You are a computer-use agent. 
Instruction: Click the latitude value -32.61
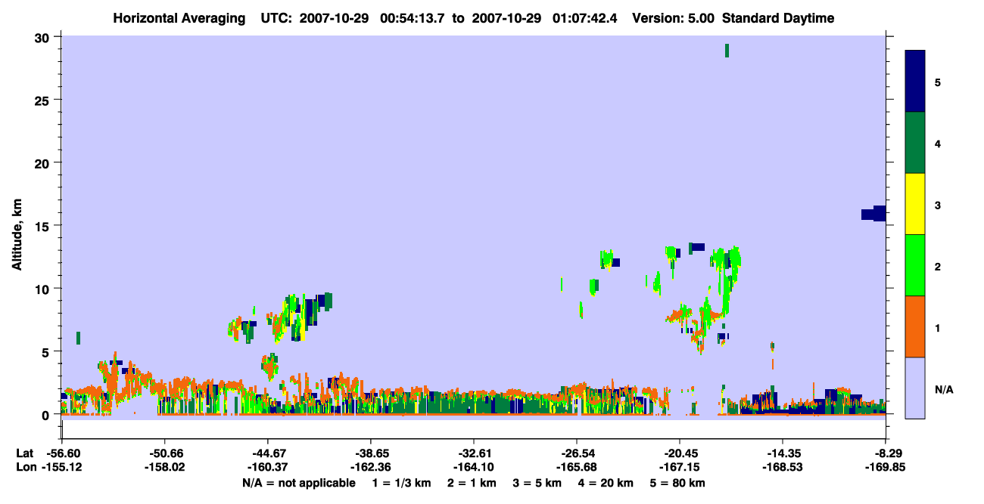(473, 453)
